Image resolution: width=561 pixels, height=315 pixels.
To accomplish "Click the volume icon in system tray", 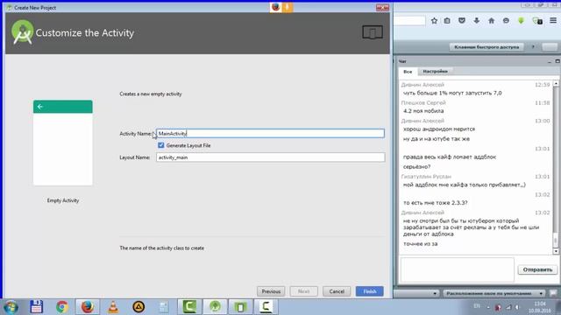I will coord(517,307).
